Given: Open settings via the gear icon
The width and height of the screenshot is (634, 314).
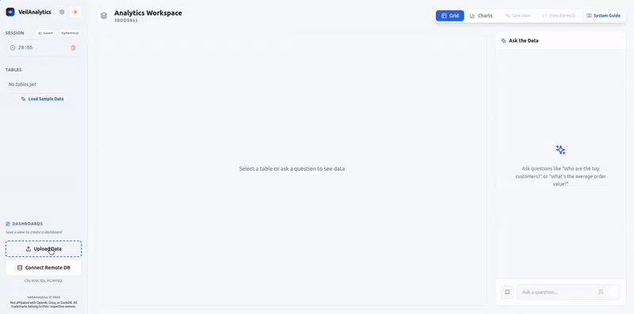Looking at the screenshot, I should [62, 12].
